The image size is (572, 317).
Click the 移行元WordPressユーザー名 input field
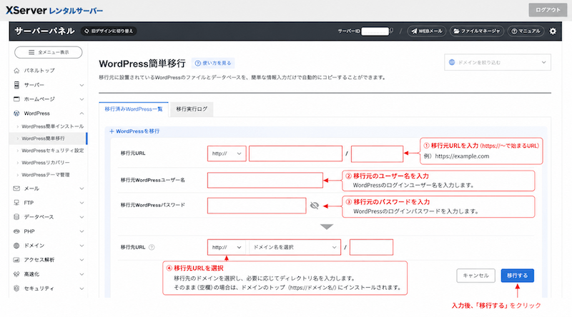tap(265, 180)
